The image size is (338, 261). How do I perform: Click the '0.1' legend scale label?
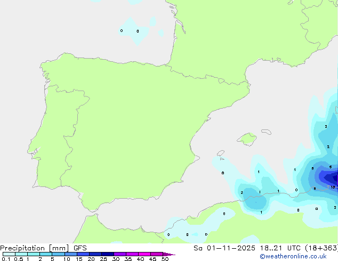click(x=6, y=259)
